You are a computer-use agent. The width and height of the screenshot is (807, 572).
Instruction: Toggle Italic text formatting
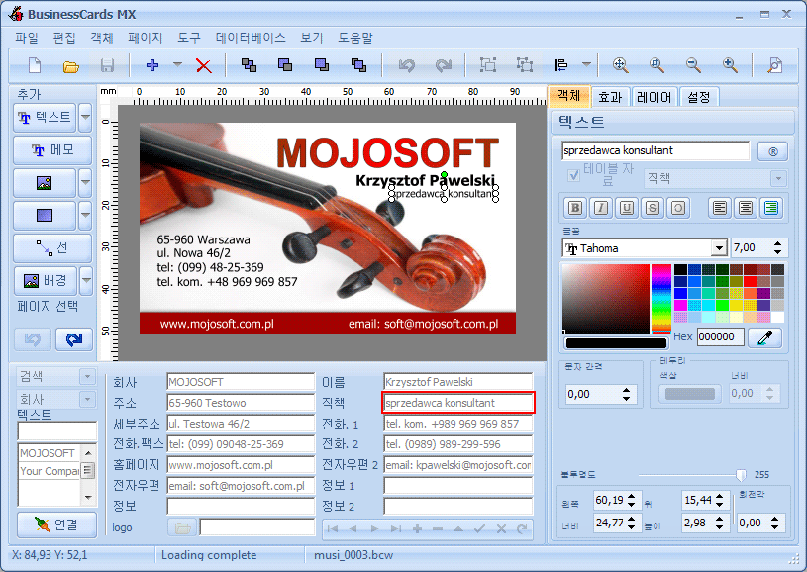[601, 208]
